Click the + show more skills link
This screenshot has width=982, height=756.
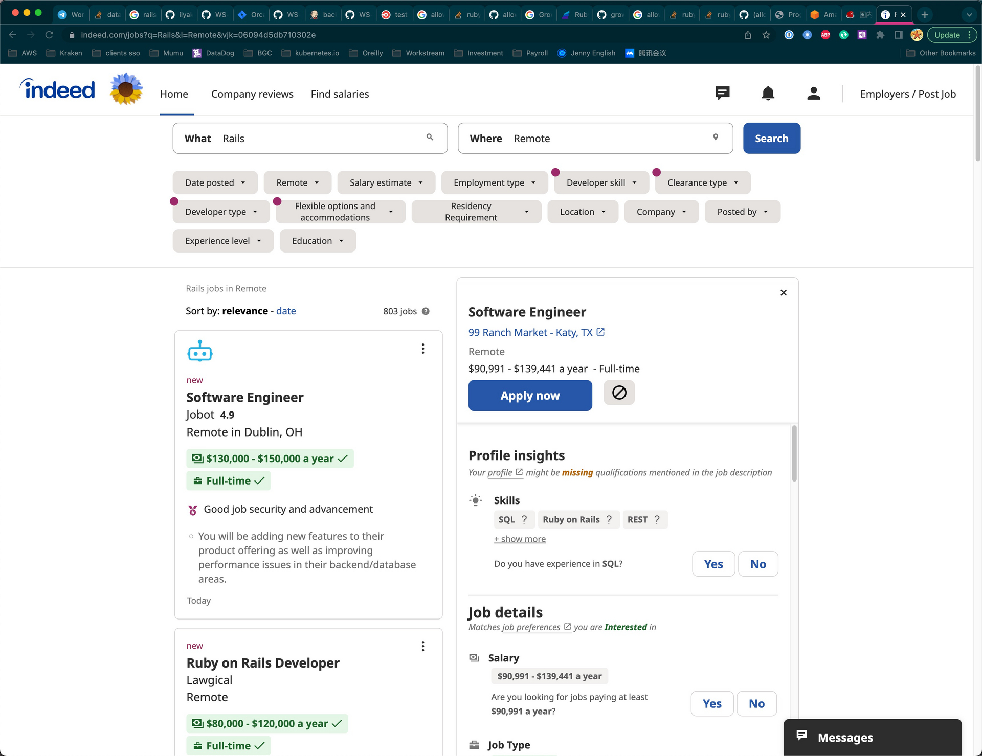(520, 539)
